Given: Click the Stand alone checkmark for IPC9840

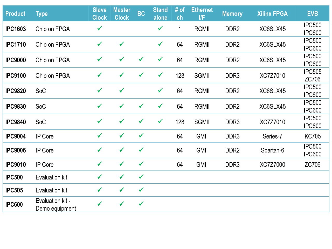Looking at the screenshot, I should (x=160, y=121).
